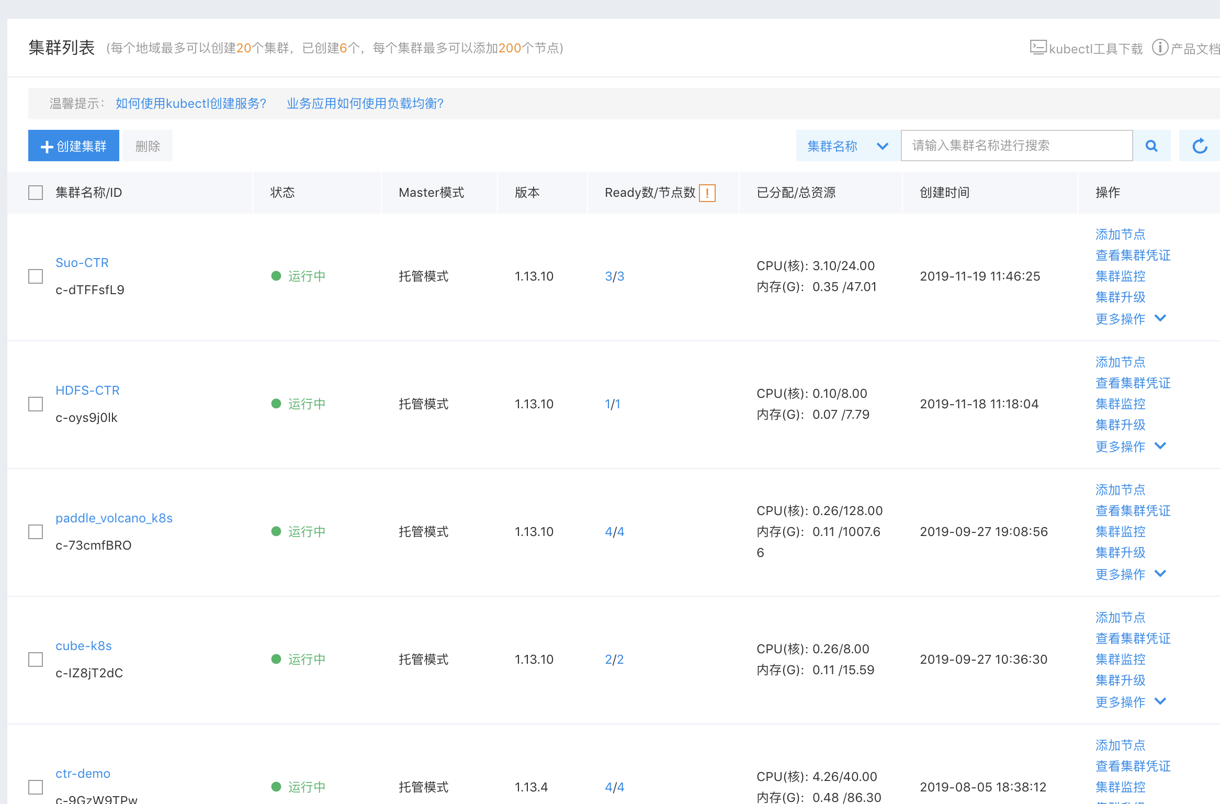The height and width of the screenshot is (804, 1220).
Task: Click 查看集群凭证 for paddle_volcano_k8s
Action: point(1133,510)
